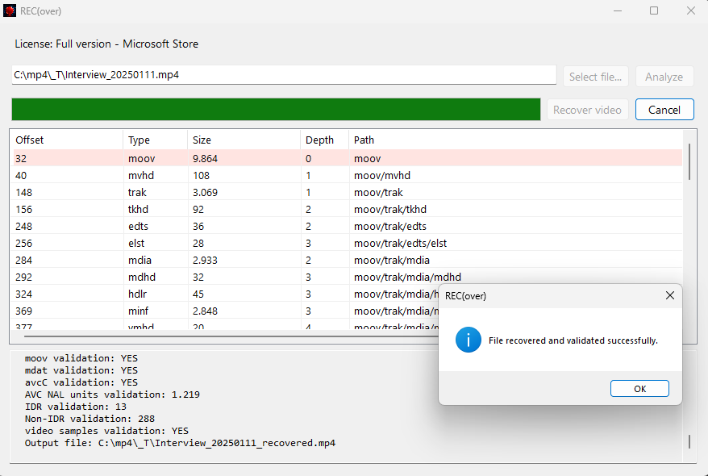Click the Analyze button

664,77
